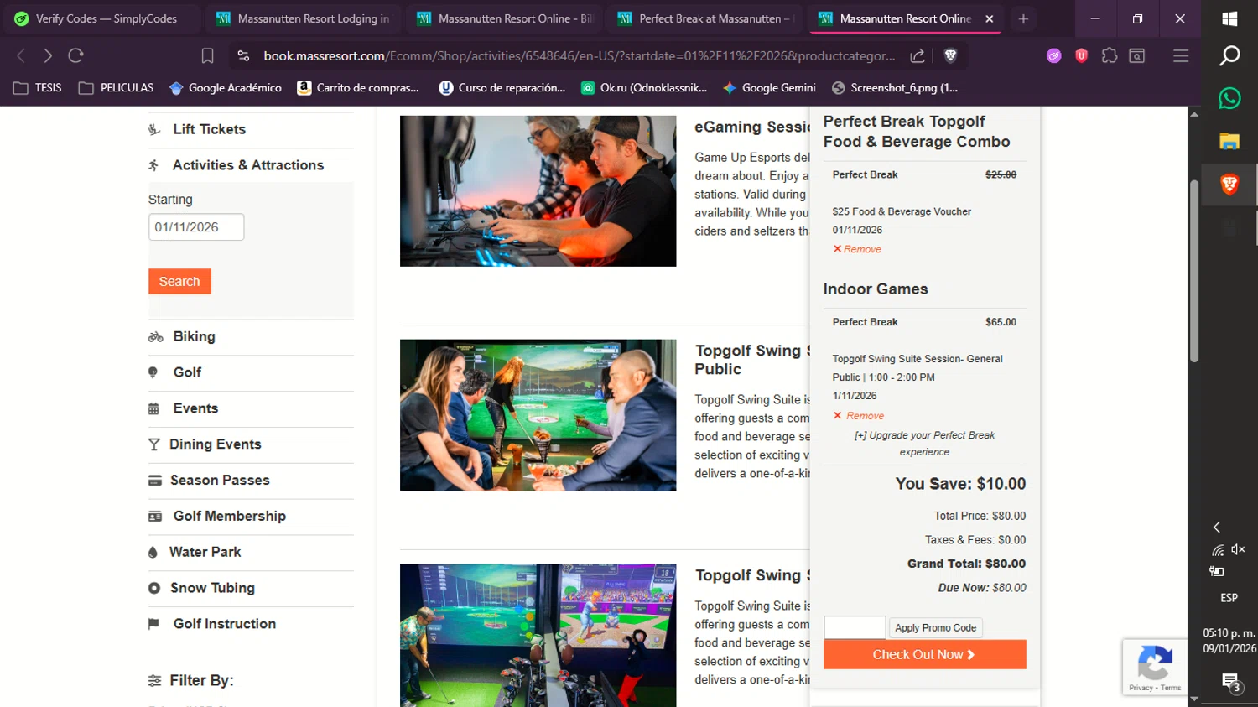Open the browser hamburger menu

1181,55
